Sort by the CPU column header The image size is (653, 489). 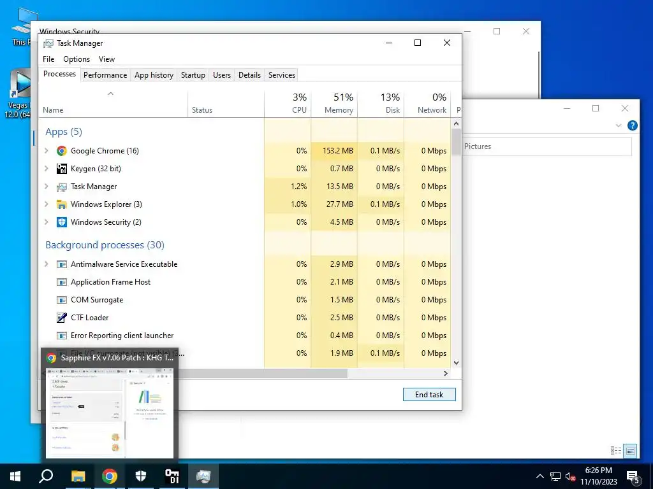pos(288,104)
